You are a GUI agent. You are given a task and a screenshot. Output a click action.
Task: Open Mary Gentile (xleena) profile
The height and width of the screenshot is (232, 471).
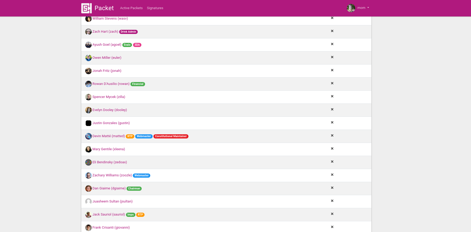(x=109, y=149)
